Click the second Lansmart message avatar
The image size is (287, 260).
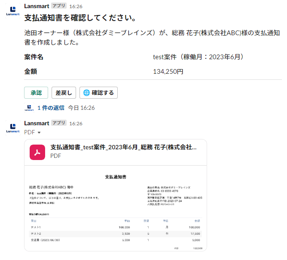[x=13, y=128]
